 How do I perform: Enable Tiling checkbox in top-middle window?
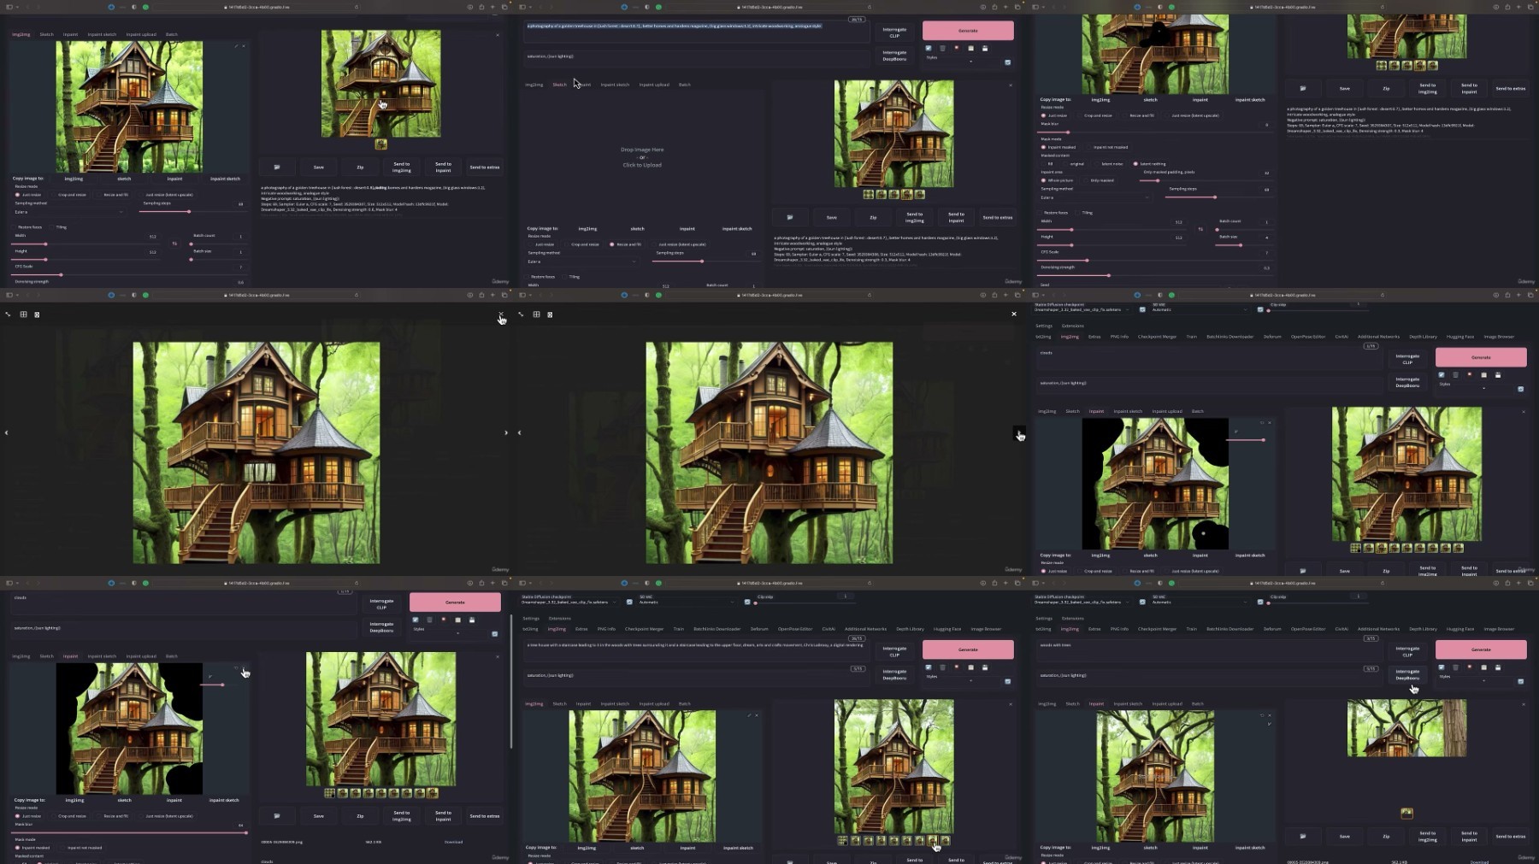(563, 277)
